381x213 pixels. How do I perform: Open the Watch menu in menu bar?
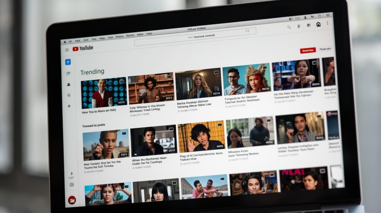[140, 35]
